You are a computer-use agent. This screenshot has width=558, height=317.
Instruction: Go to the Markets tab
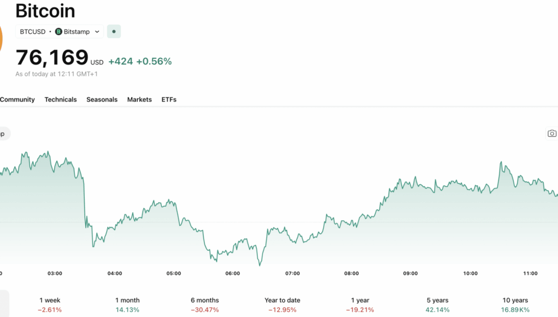[x=139, y=99]
